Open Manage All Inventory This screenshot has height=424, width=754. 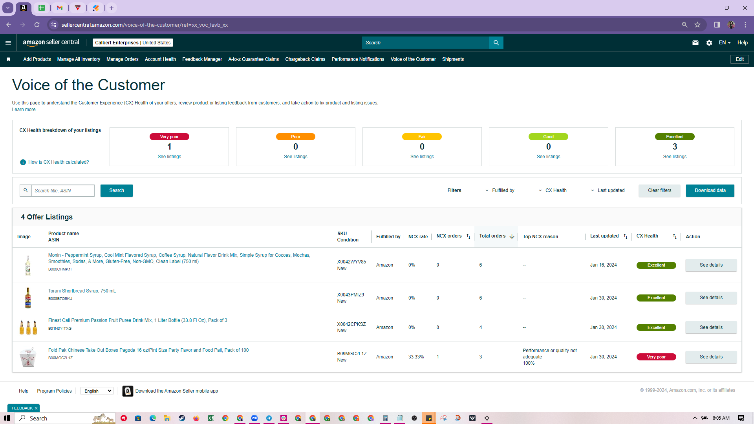coord(79,59)
